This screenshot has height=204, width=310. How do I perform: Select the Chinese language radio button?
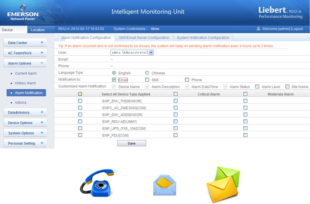[x=147, y=73]
